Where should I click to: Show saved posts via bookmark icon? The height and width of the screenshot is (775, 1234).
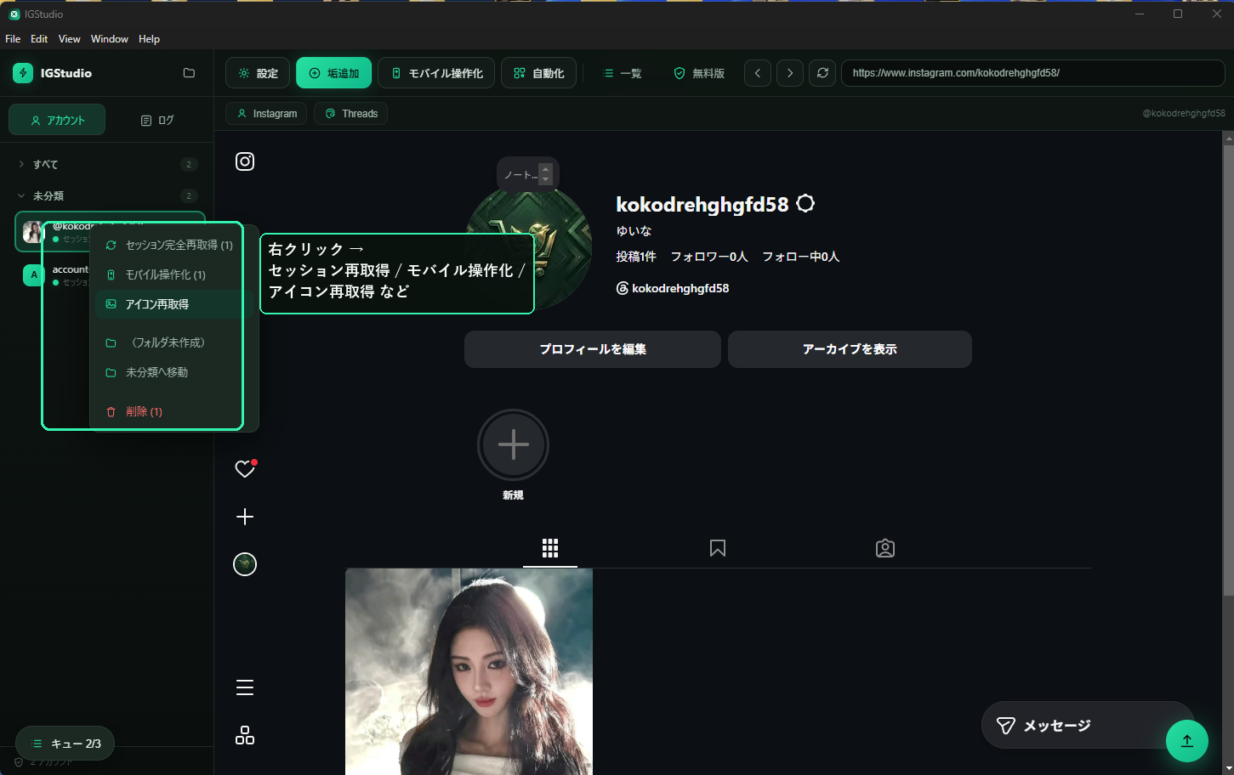coord(718,548)
